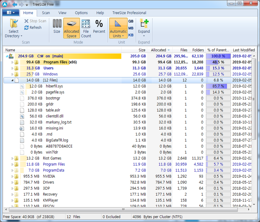This screenshot has width=260, height=222.
Task: Click the TreeSize app logo icon
Action: point(5,4)
